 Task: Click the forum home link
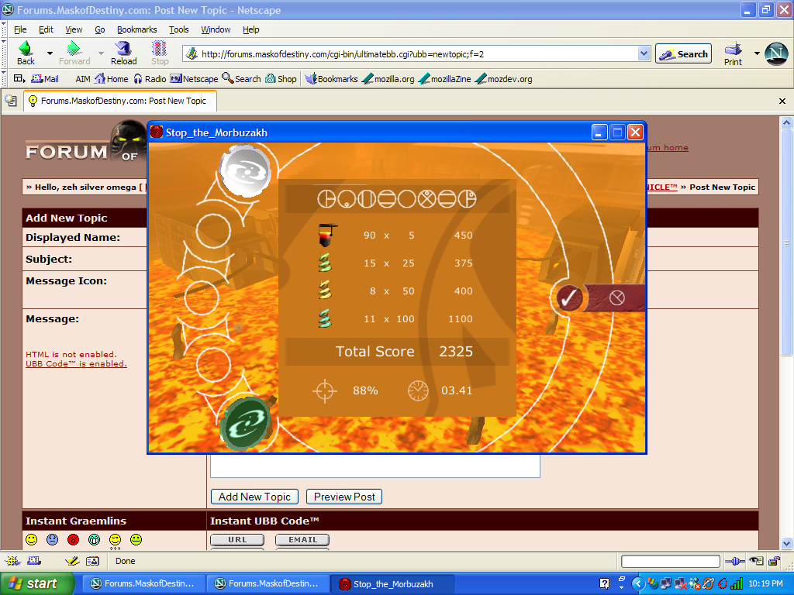coord(668,148)
